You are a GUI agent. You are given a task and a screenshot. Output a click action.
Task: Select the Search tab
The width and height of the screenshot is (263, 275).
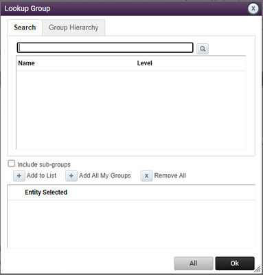[x=25, y=27]
